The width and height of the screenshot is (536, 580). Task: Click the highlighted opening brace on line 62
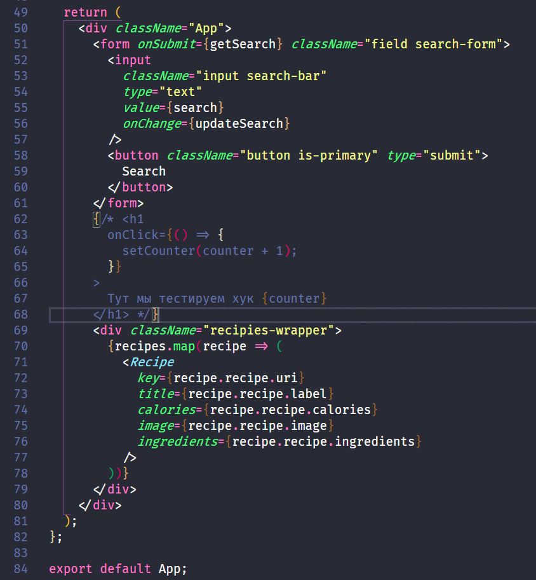click(97, 219)
